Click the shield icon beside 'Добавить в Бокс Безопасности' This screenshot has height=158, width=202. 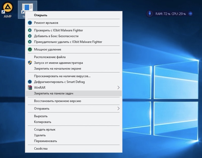click(30, 36)
